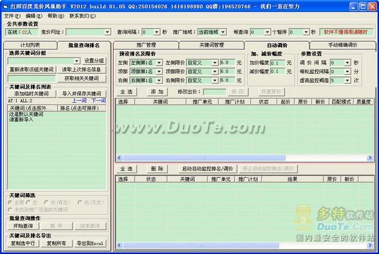Open the 推广地域 dropdown showing 当前地域

[x=223, y=32]
